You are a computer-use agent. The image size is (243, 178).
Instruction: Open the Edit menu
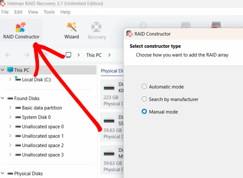[x=18, y=12]
